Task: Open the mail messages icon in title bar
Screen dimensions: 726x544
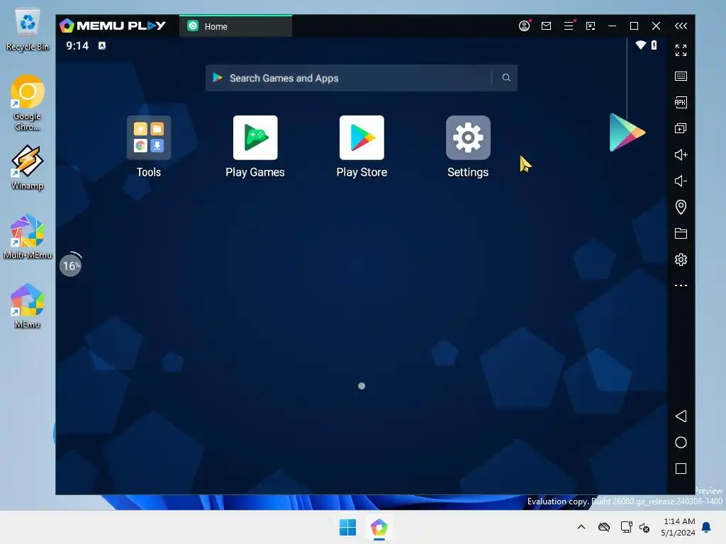Action: (547, 26)
